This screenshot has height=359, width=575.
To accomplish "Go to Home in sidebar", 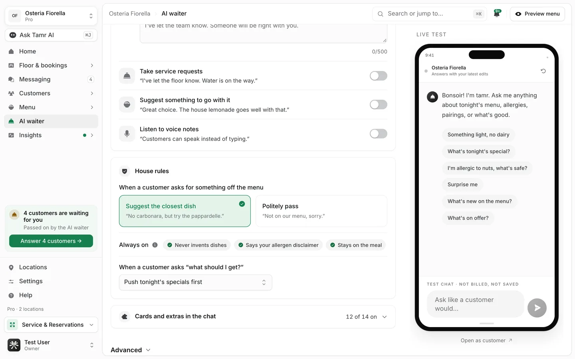I will pos(51,51).
